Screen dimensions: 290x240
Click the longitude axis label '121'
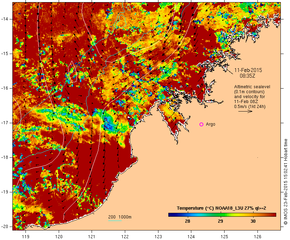92,236
